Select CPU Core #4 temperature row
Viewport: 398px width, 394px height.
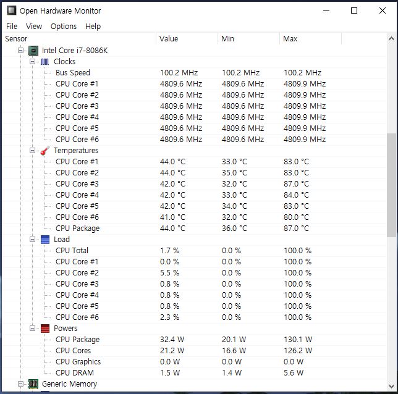tap(195, 195)
